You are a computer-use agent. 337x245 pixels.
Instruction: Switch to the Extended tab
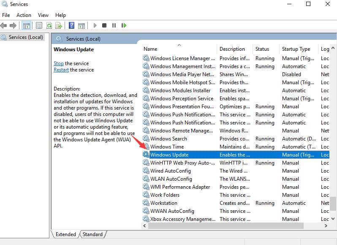tap(65, 234)
